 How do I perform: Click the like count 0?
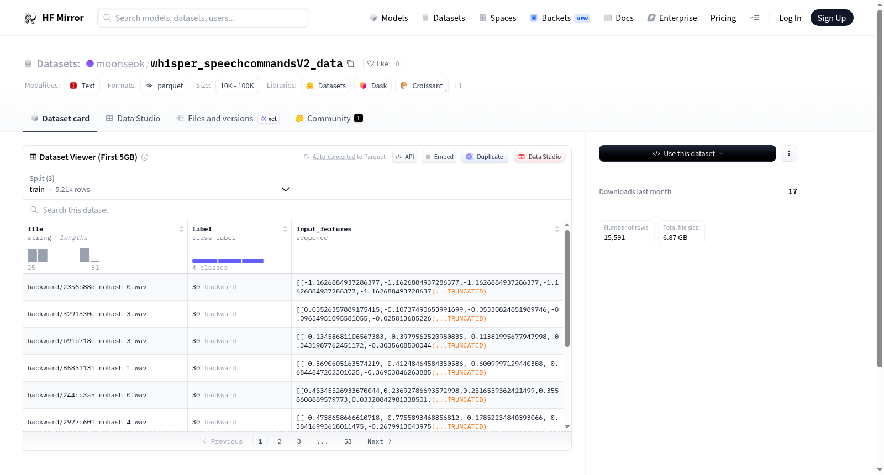click(x=397, y=63)
